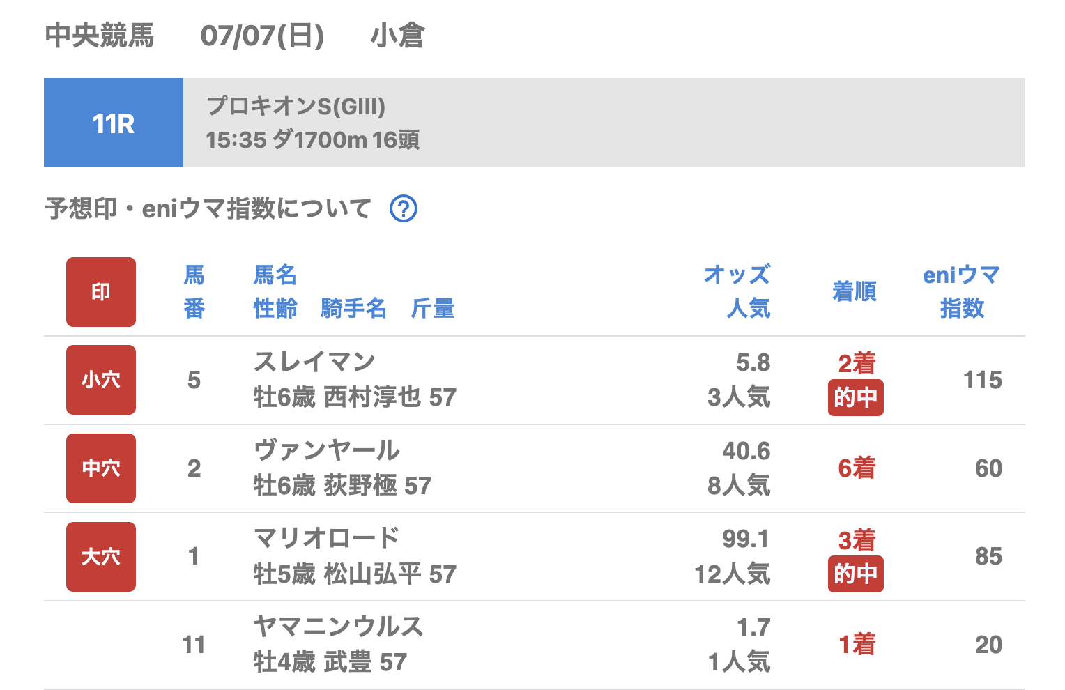Sort by eniウマ指数 column header
The image size is (1065, 690).
click(962, 291)
